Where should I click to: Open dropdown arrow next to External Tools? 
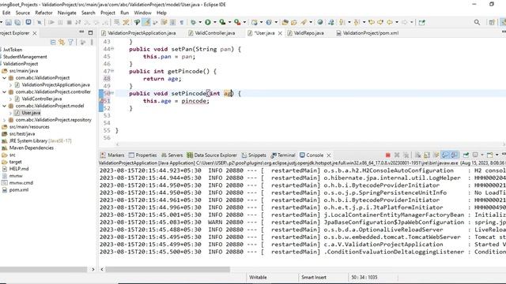244,22
